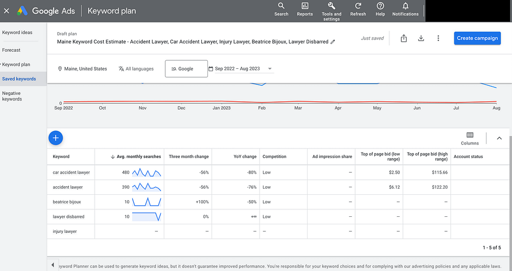Click the sort arrow on Avg. monthly searches

[113, 157]
